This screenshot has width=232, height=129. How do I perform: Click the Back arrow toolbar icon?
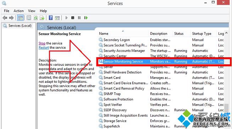5,18
